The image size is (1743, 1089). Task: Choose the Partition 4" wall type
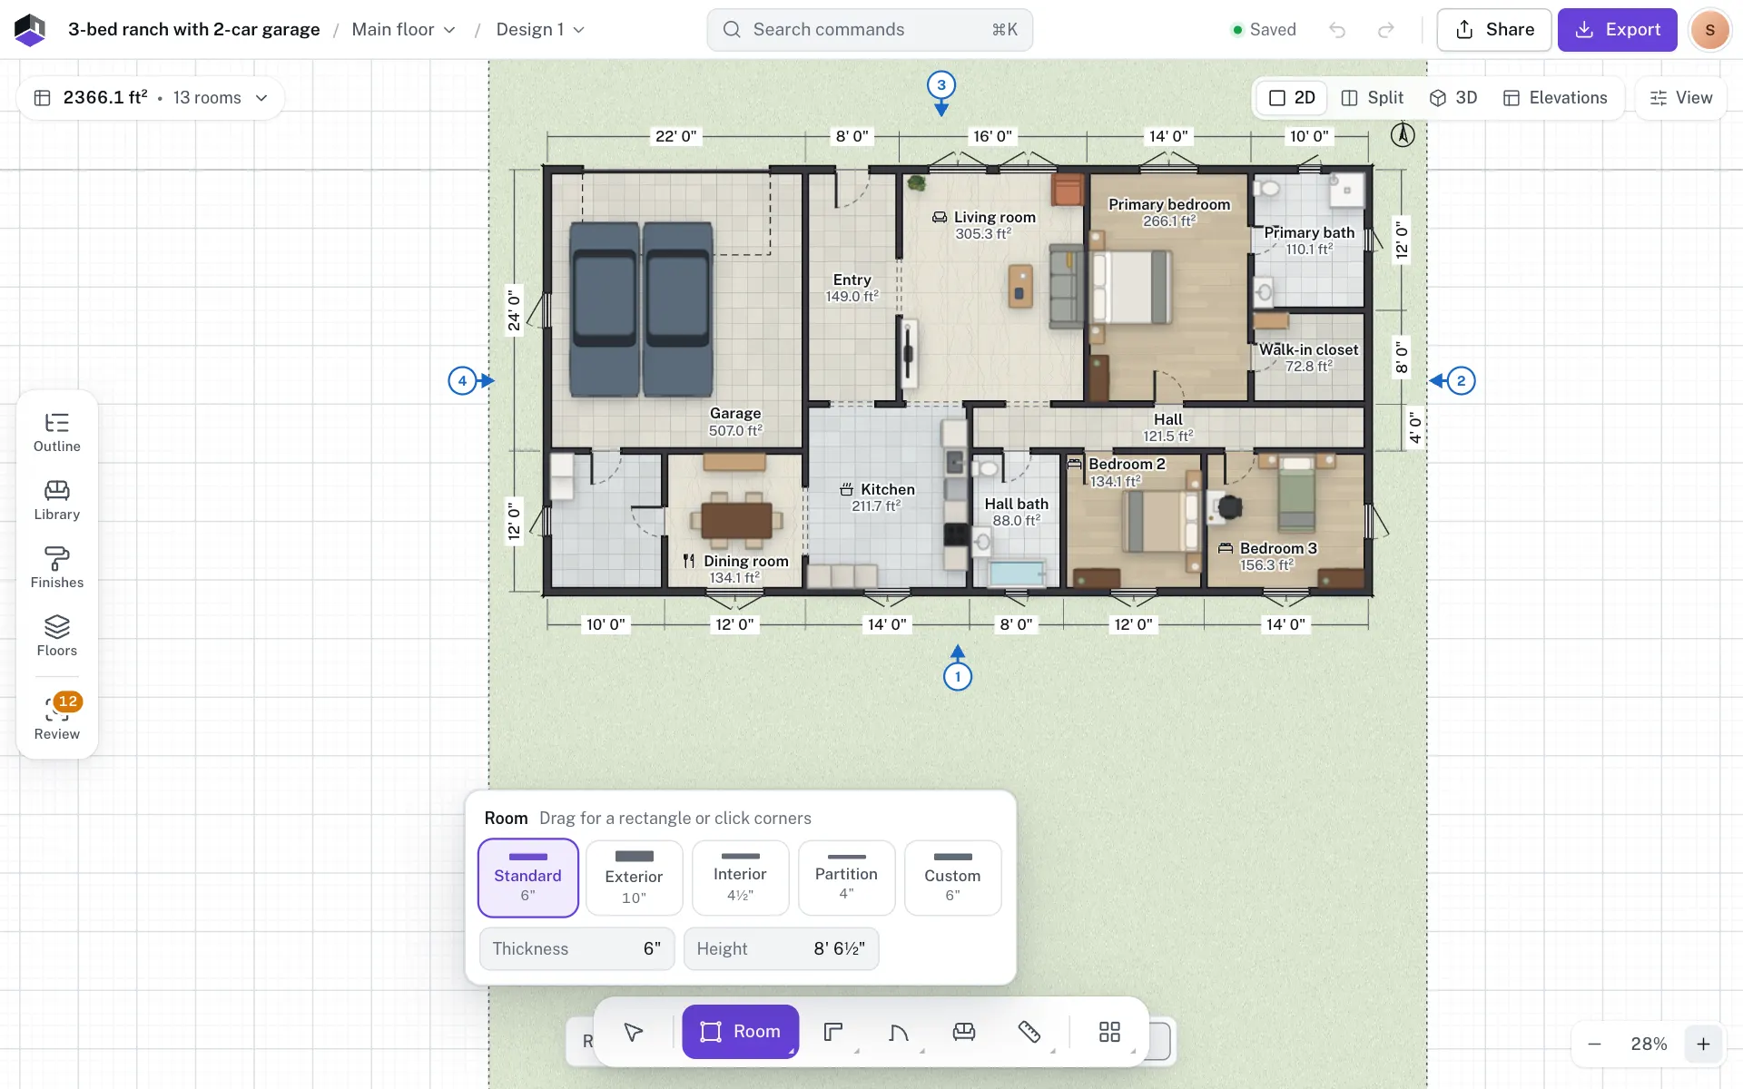click(x=847, y=878)
